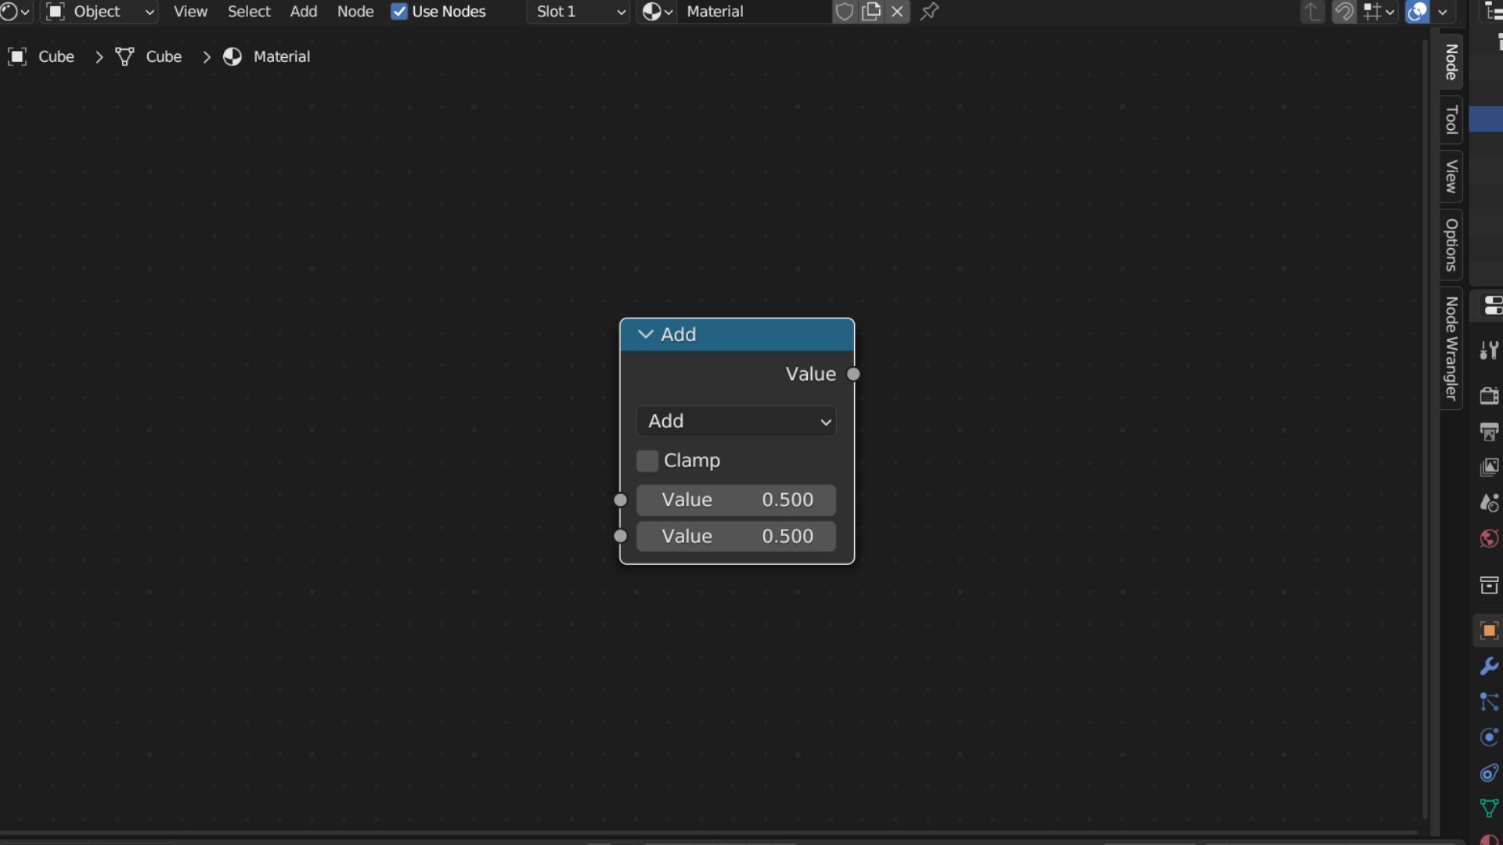Click the second Value input socket
The height and width of the screenshot is (845, 1503).
(621, 536)
